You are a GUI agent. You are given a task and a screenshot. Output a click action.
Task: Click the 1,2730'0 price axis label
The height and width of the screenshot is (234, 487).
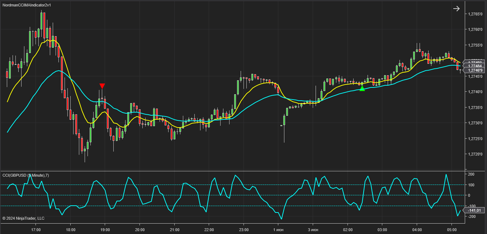475,123
